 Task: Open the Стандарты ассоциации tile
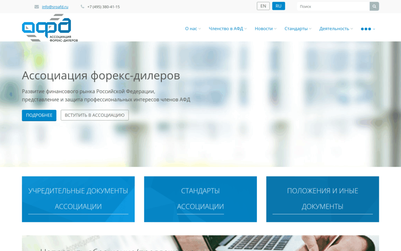tap(200, 199)
